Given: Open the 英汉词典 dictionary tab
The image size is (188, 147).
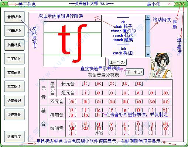Looking at the screenshot, I should [x=14, y=73].
